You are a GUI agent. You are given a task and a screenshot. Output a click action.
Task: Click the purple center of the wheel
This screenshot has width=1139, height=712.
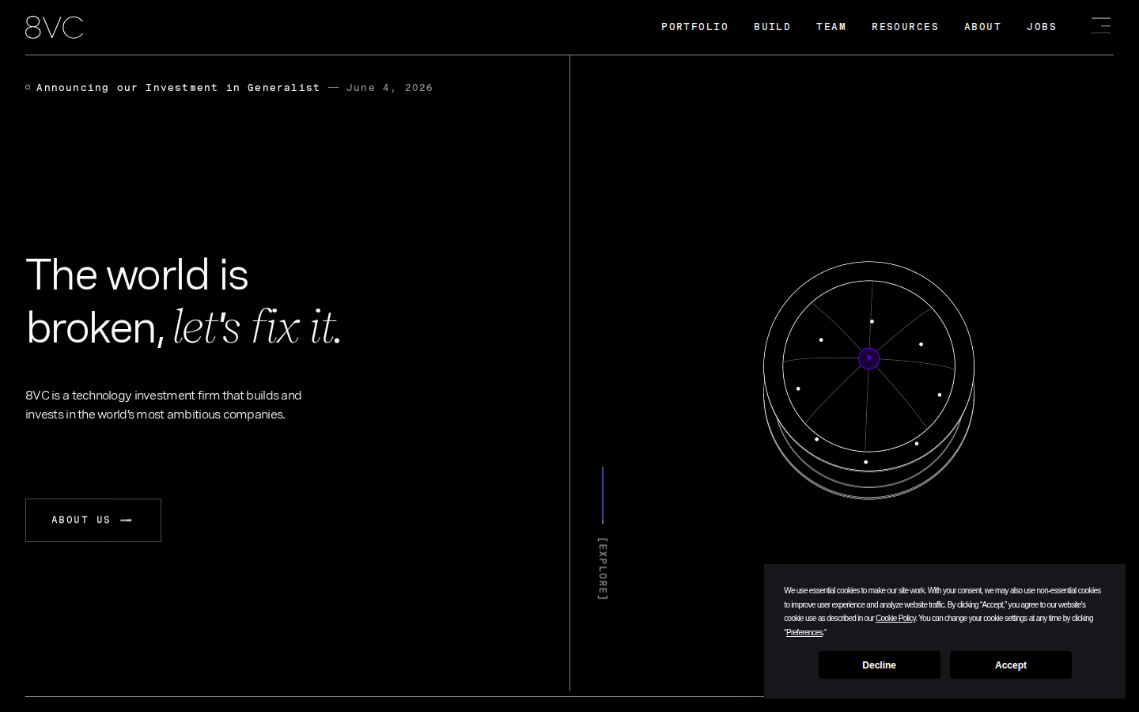pyautogui.click(x=868, y=358)
